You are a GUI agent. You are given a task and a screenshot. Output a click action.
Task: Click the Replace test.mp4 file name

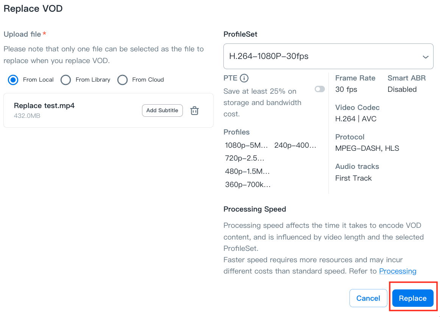(x=44, y=106)
